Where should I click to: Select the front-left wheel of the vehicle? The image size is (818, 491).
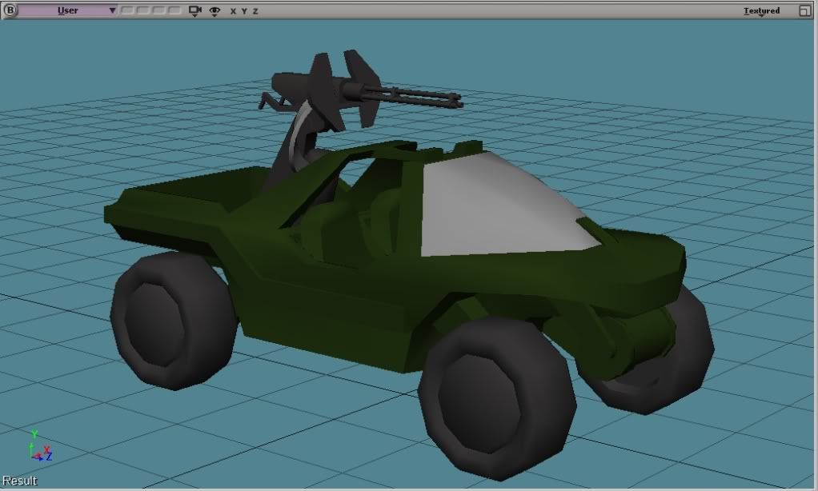(x=497, y=399)
